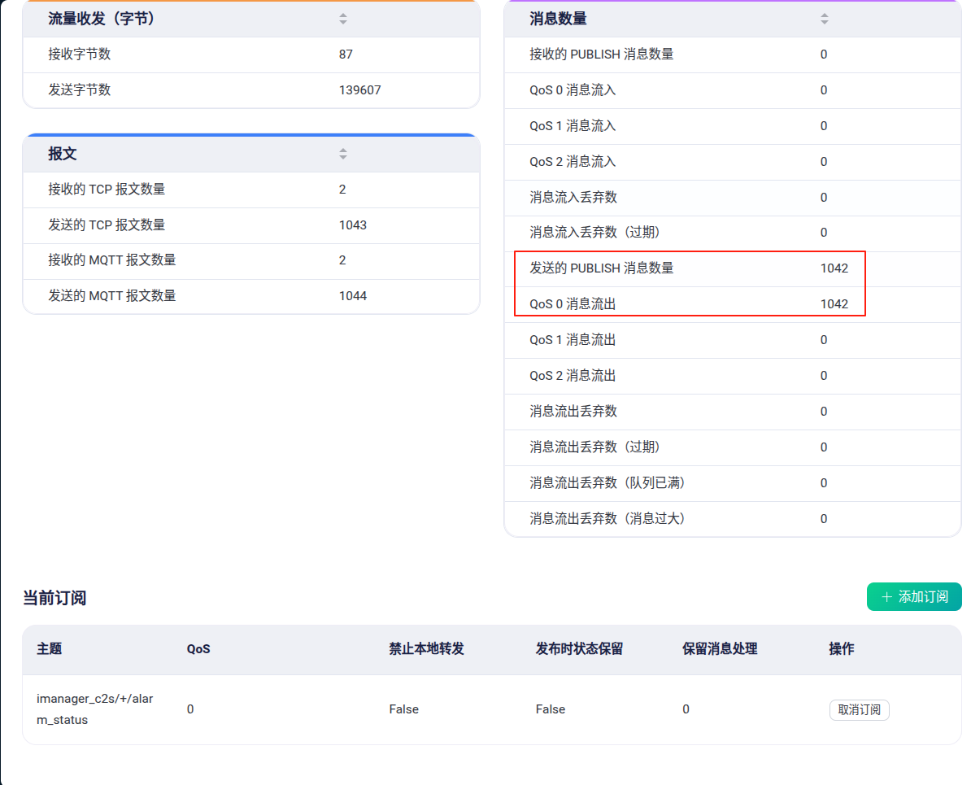Click the sort icon in 流量收发 header
The height and width of the screenshot is (785, 971).
(342, 19)
